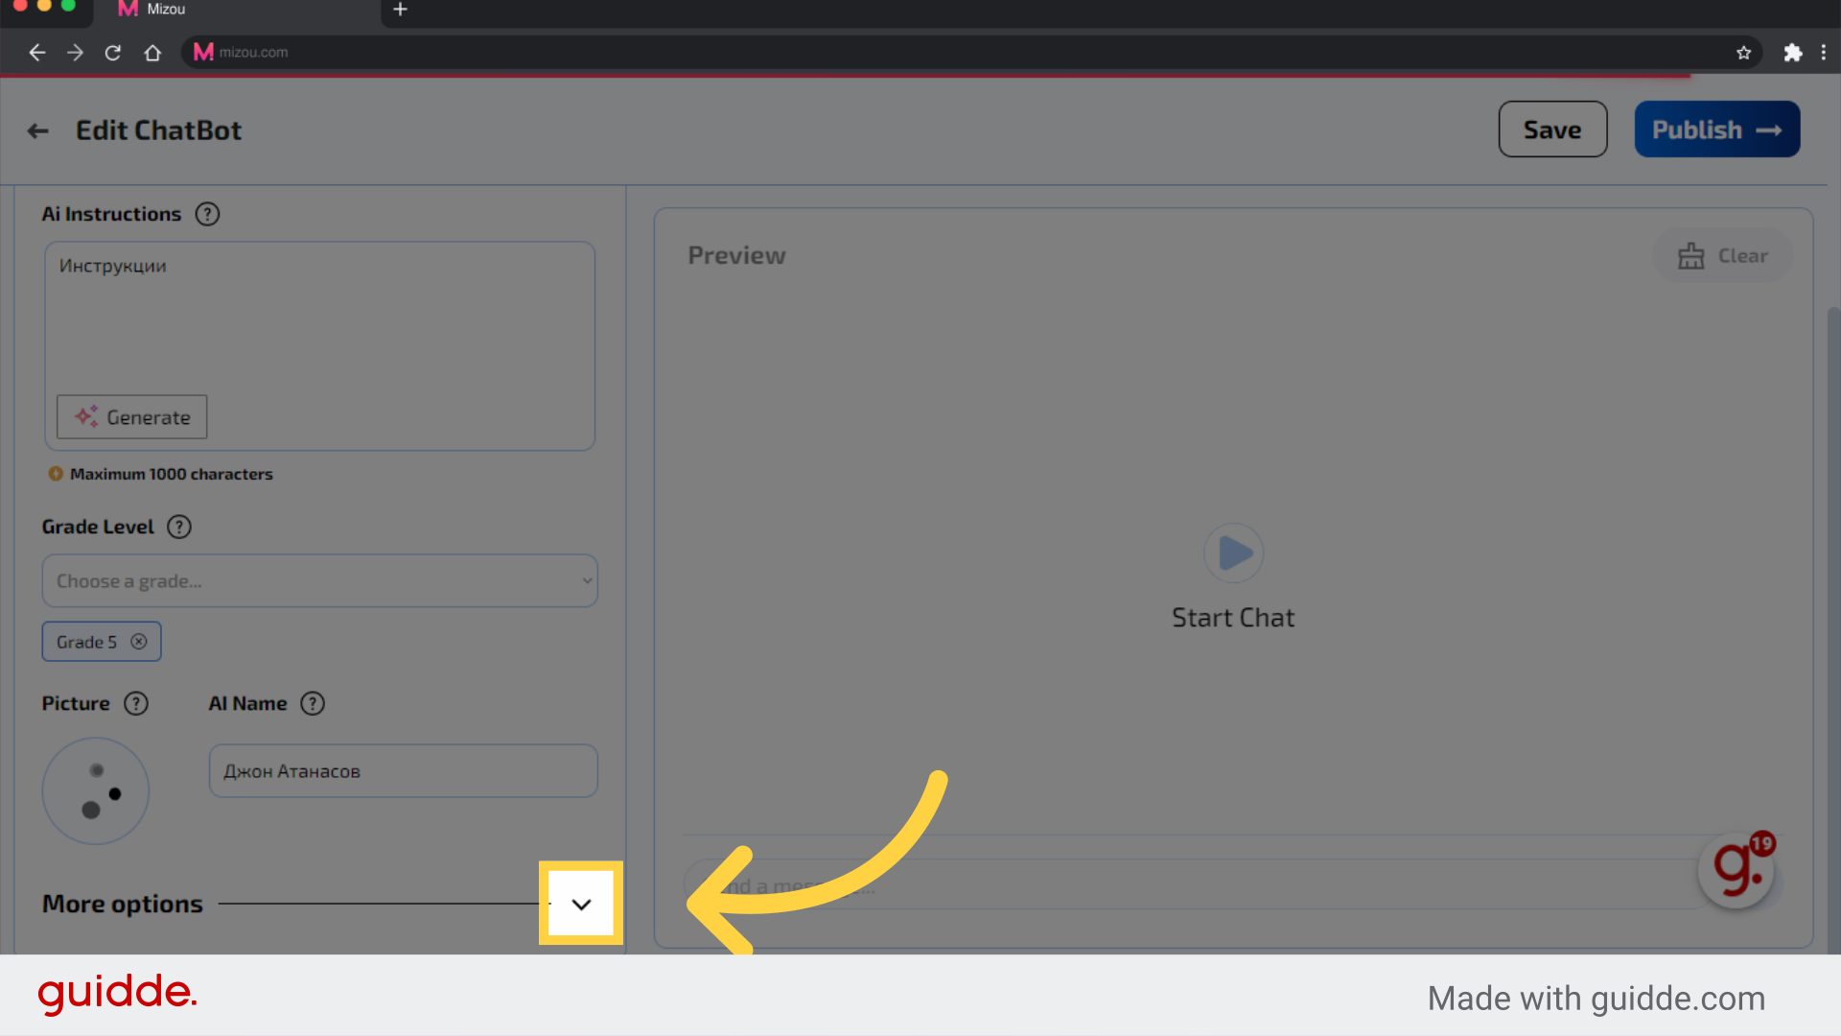Click the Save button

point(1551,128)
